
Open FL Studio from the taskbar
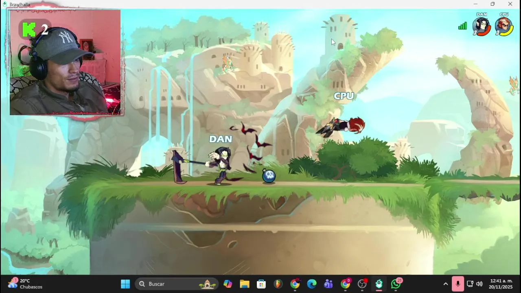pos(278,284)
